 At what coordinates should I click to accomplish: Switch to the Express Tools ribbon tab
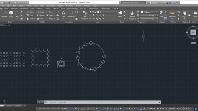click(x=105, y=9)
